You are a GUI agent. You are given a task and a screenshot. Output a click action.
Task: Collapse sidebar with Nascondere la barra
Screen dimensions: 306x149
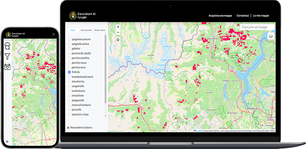79,128
